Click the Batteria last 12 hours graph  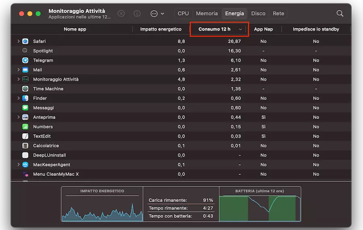[x=260, y=207]
